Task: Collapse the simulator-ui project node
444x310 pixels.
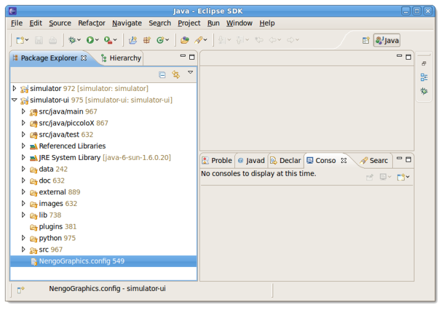Action: 14,100
